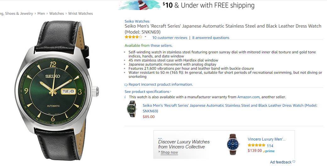The width and height of the screenshot is (327, 166).
Task: Click the Vincero blue watch image
Action: (233, 144)
